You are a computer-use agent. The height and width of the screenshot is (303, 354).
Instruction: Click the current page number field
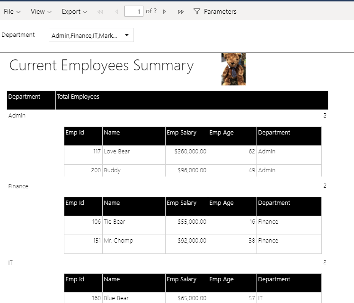(134, 11)
